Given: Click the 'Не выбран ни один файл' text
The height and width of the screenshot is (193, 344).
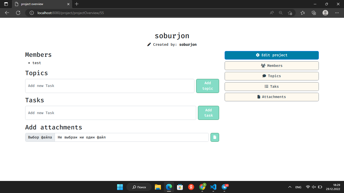Looking at the screenshot, I should tap(82, 137).
